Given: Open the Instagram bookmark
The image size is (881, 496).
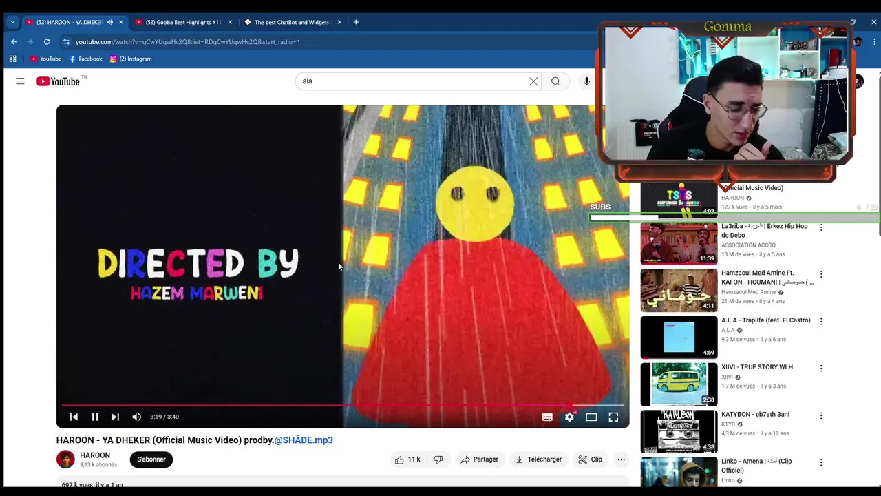Looking at the screenshot, I should coord(131,59).
